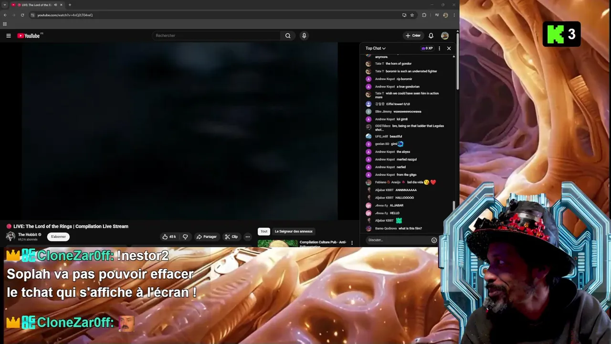
Task: Close the YouTube live stream tab
Action: pyautogui.click(x=61, y=5)
